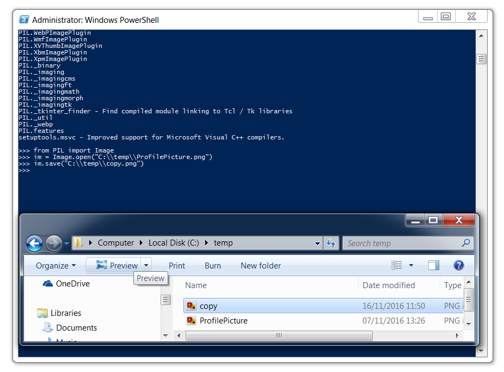The width and height of the screenshot is (504, 372).
Task: Maximize the PowerShell window
Action: point(446,17)
